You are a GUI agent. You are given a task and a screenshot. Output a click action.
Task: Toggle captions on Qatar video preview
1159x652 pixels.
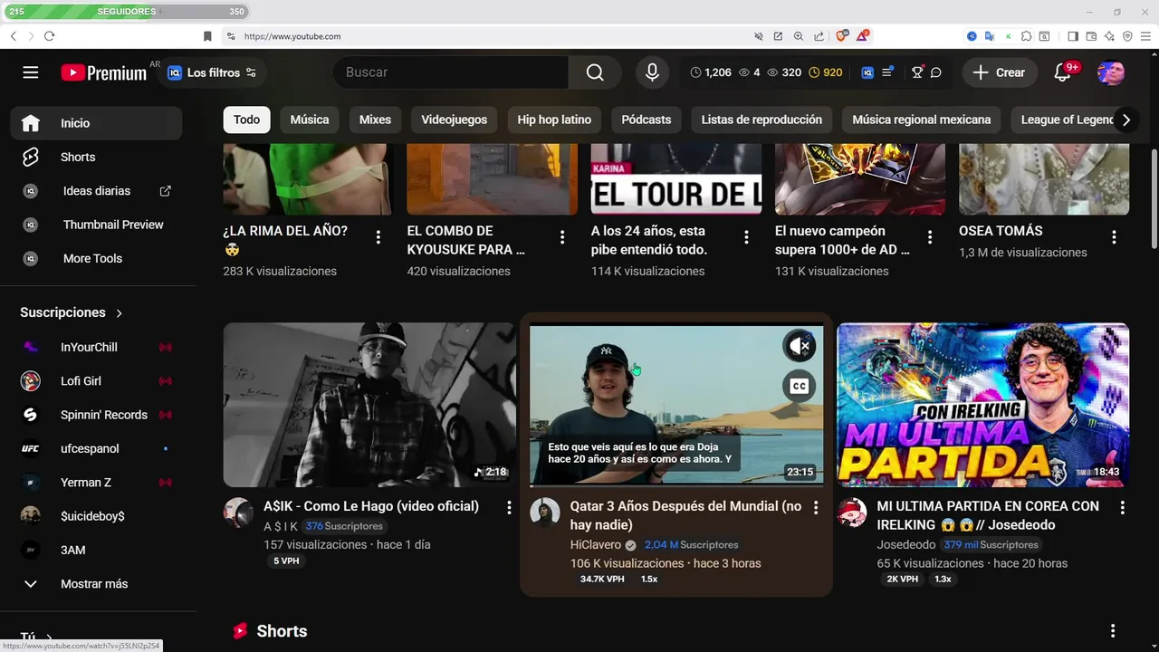[800, 387]
